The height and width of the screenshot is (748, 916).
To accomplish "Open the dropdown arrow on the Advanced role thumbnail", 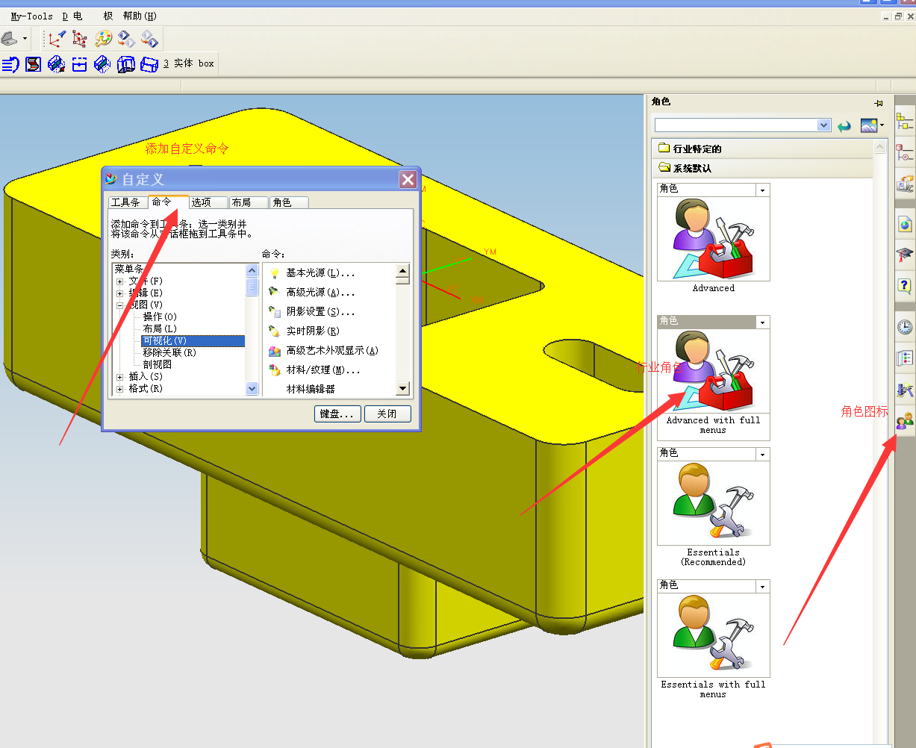I will point(762,190).
